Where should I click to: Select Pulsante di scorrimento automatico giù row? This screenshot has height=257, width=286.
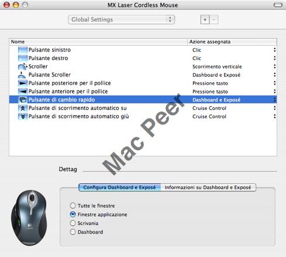(143, 116)
